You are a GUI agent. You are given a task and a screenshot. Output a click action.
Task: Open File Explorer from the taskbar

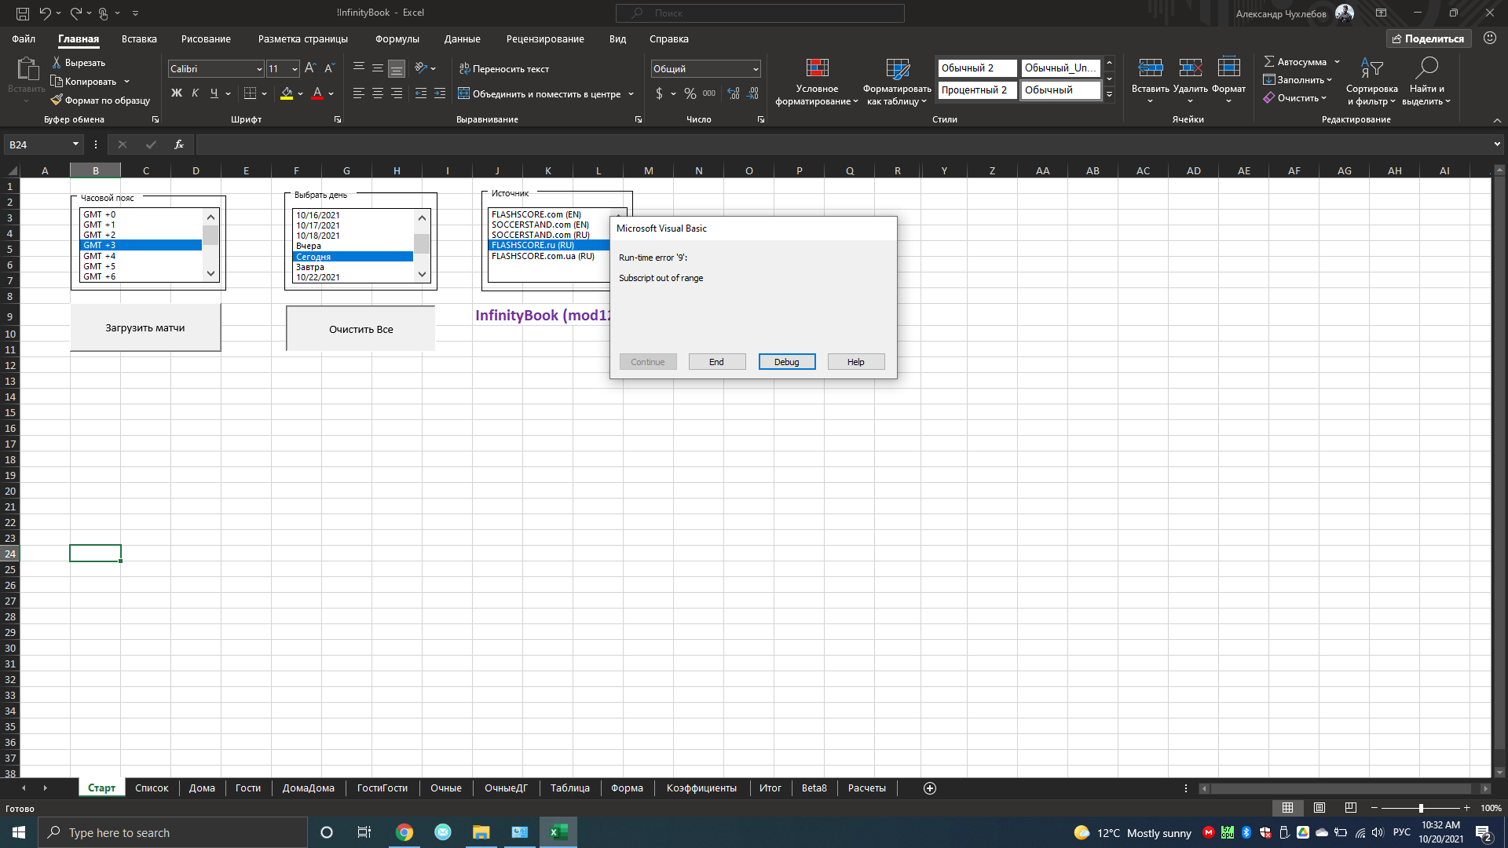pyautogui.click(x=481, y=832)
